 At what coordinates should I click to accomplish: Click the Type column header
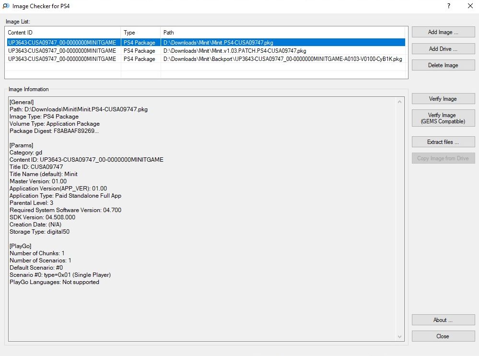coord(140,33)
